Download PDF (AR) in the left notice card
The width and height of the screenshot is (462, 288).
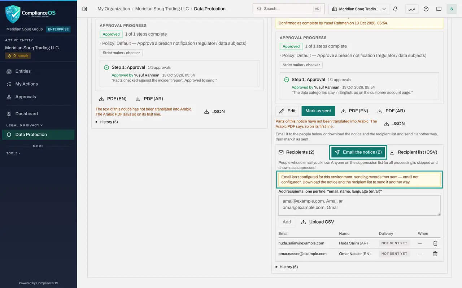coord(149,99)
